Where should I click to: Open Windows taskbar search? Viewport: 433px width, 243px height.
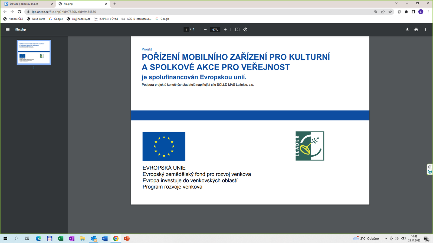(16, 238)
